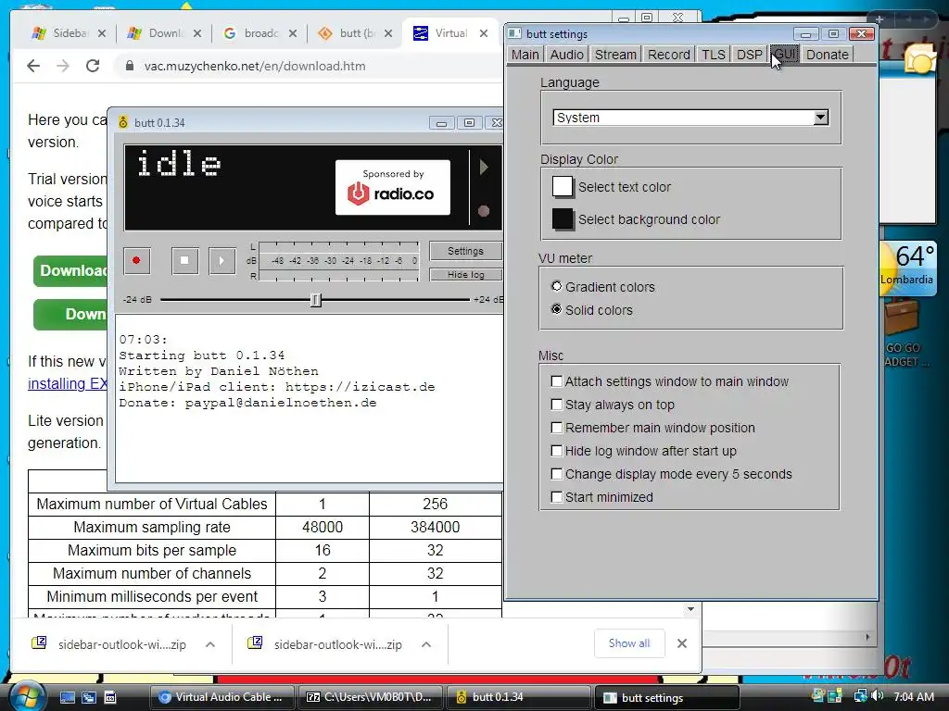
Task: Open the installing link on the webpage
Action: 68,383
